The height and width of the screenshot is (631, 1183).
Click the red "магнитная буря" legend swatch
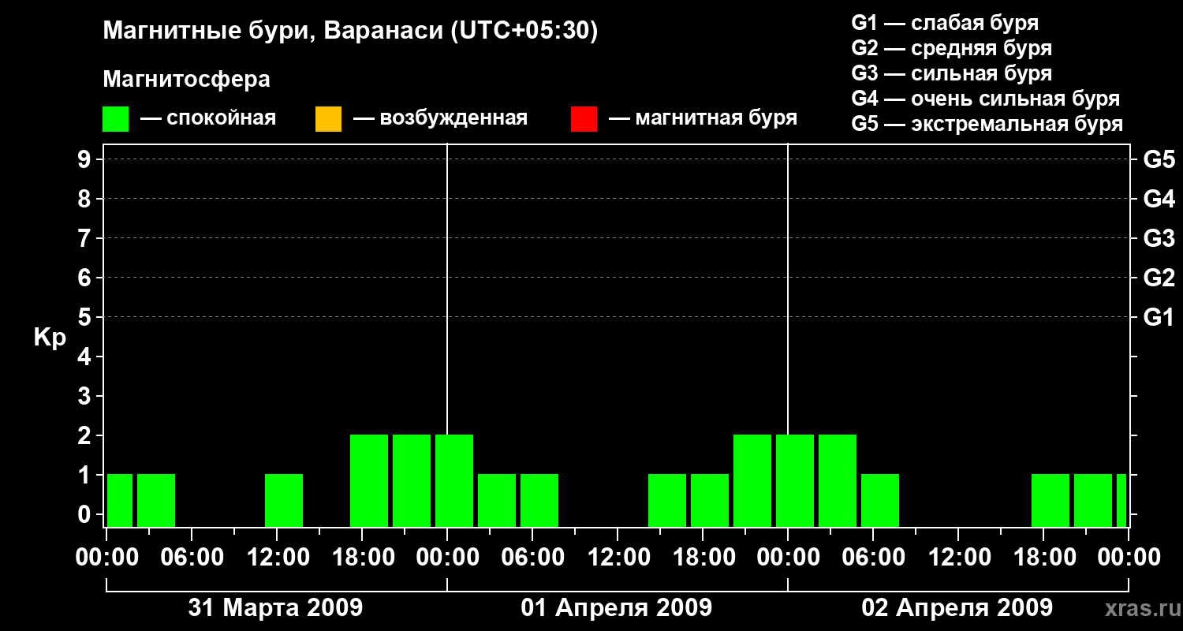(x=584, y=119)
